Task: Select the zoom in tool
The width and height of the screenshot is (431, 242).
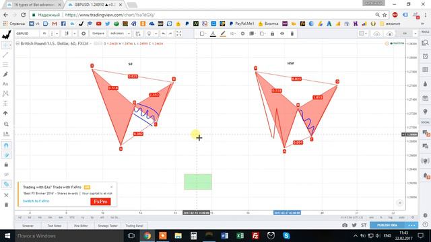Action: click(x=6, y=124)
